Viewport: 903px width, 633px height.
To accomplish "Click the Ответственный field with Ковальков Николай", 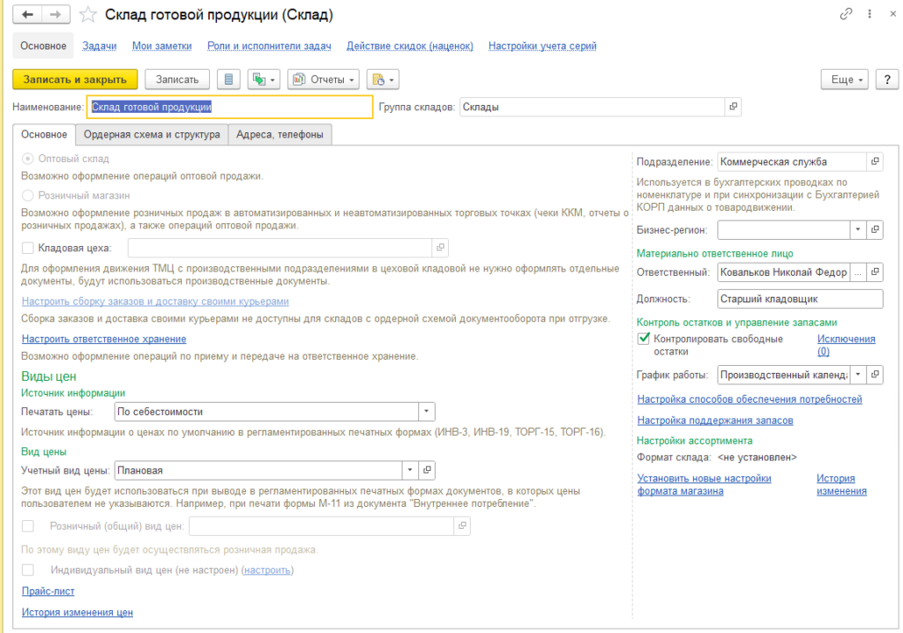I will 783,272.
